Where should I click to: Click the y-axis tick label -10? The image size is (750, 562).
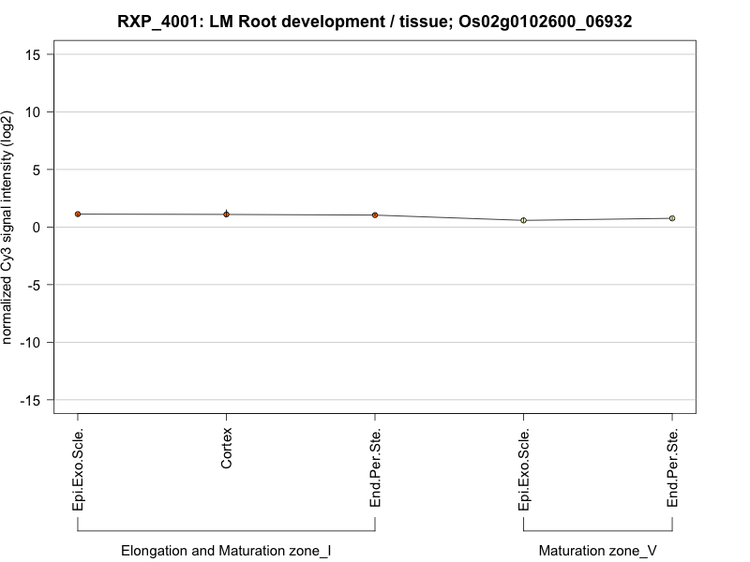point(30,342)
